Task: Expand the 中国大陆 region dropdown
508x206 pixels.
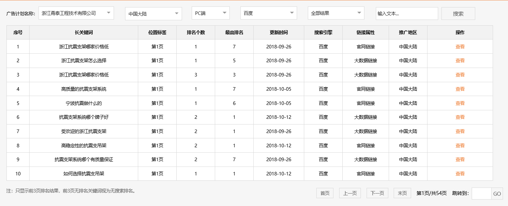Action: [x=153, y=13]
